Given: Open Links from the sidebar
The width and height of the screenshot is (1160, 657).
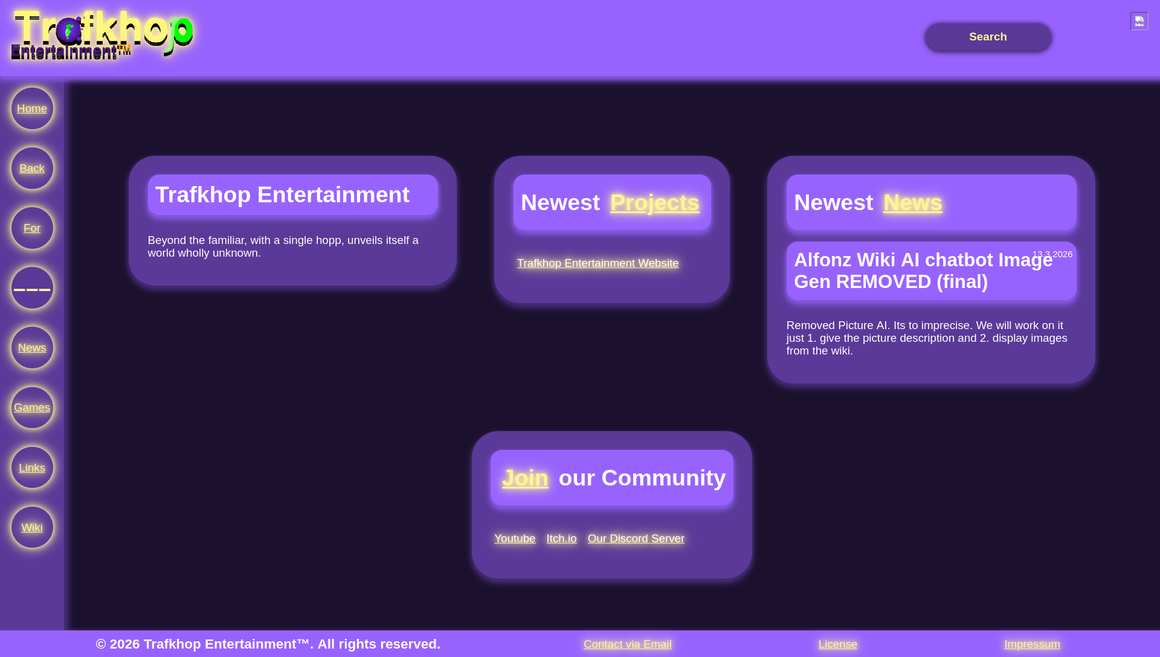Looking at the screenshot, I should point(32,467).
